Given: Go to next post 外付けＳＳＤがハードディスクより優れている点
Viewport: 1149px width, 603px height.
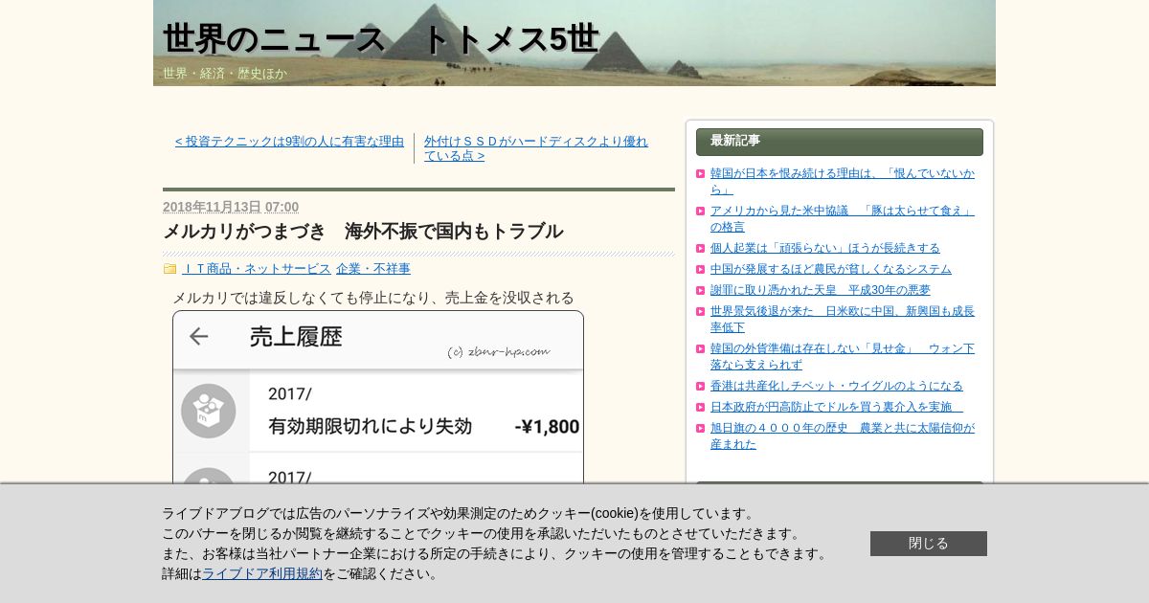Looking at the screenshot, I should pos(536,148).
